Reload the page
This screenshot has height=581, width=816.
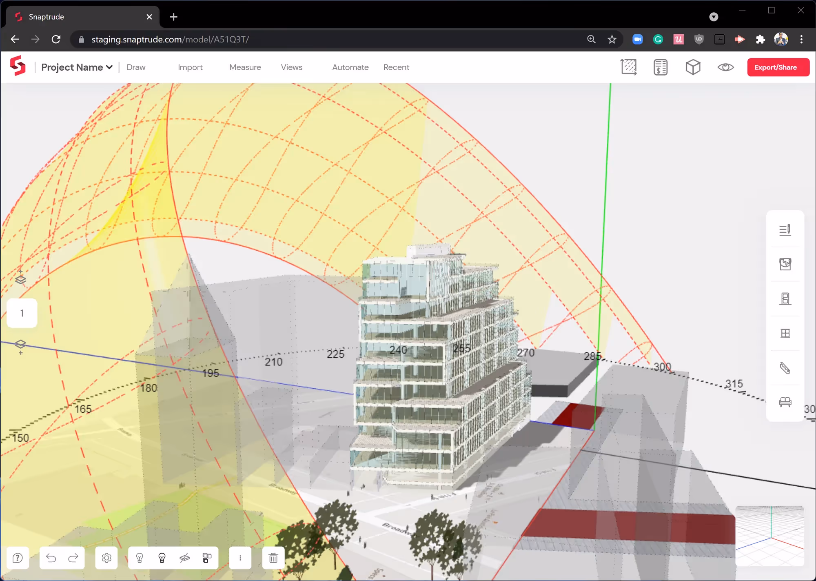click(56, 39)
